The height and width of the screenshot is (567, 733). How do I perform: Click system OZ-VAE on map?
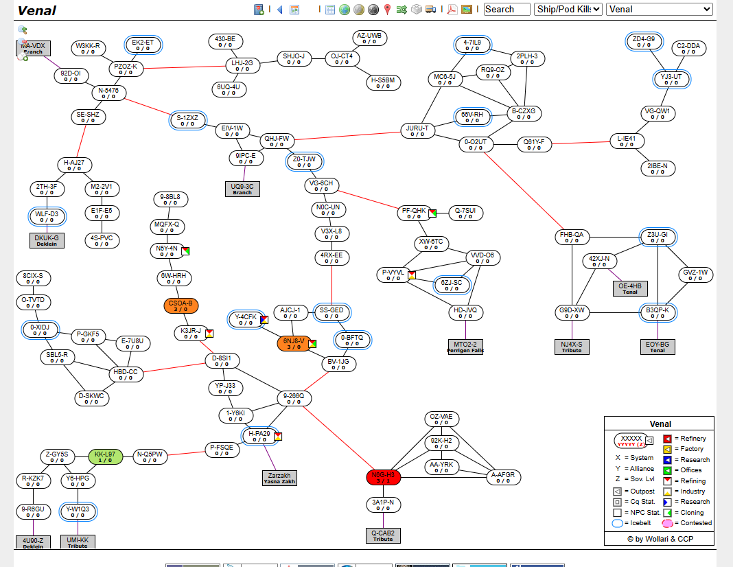[441, 419]
